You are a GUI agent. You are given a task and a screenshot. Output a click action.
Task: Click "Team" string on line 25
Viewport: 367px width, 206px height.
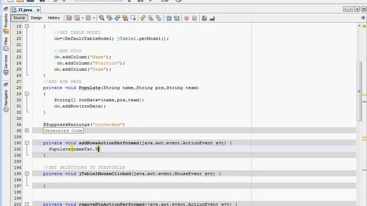point(97,69)
